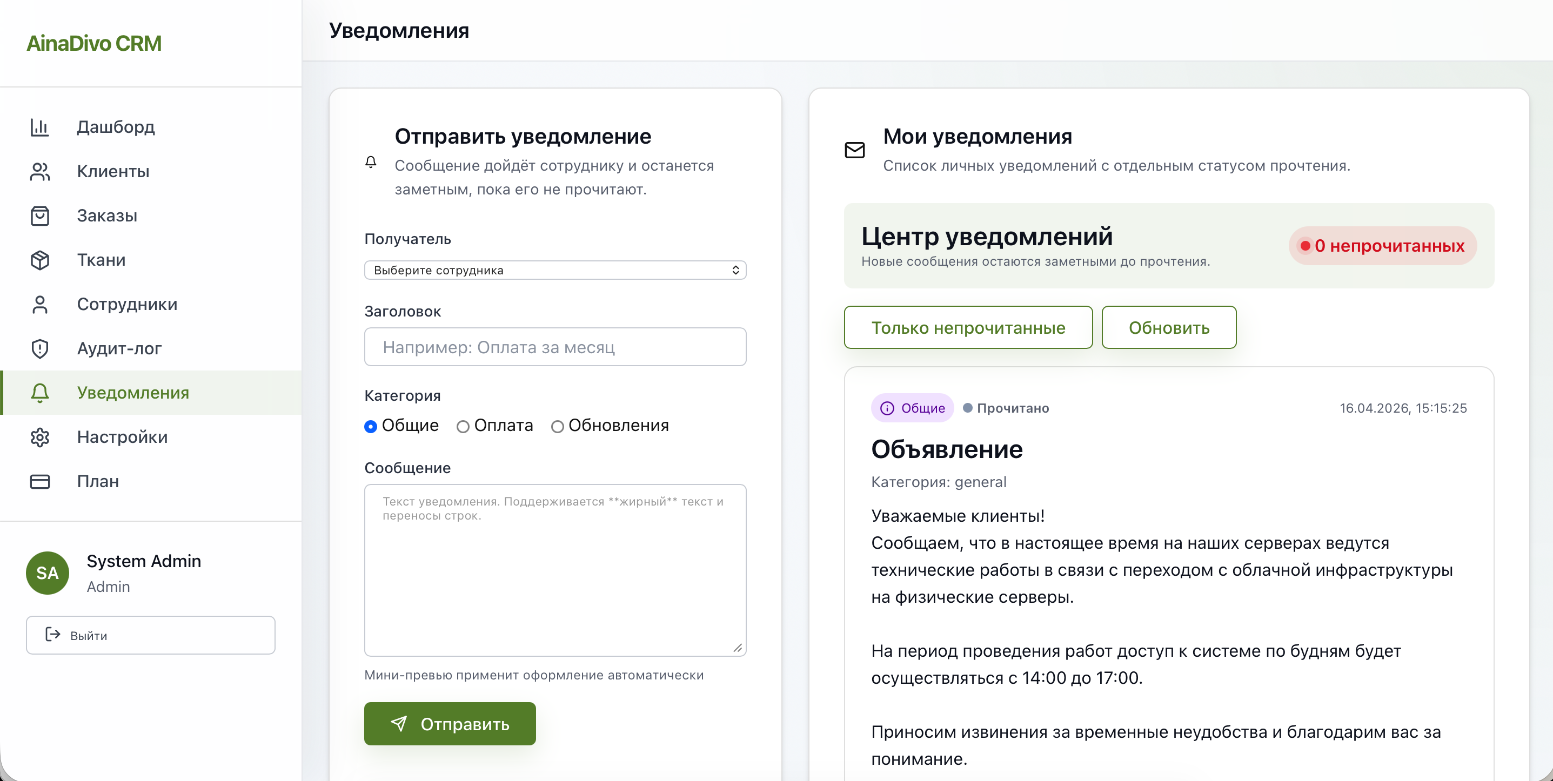Select the Общие category radio

coord(371,427)
